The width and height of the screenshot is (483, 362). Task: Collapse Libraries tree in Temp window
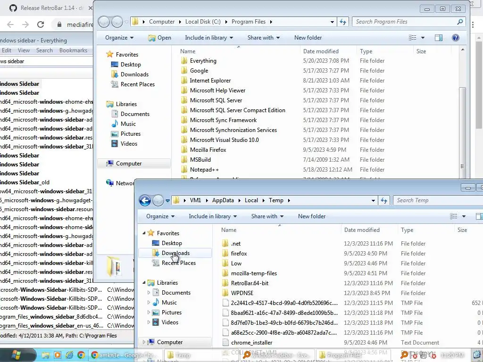[144, 283]
